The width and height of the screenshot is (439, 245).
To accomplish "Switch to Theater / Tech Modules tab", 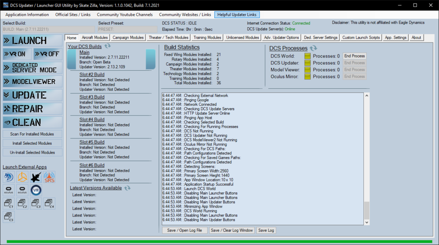I will pyautogui.click(x=169, y=37).
